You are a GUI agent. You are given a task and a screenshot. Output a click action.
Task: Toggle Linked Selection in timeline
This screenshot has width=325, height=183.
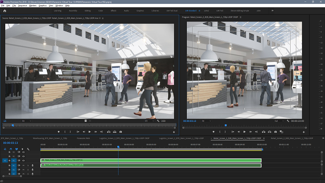coord(17,149)
